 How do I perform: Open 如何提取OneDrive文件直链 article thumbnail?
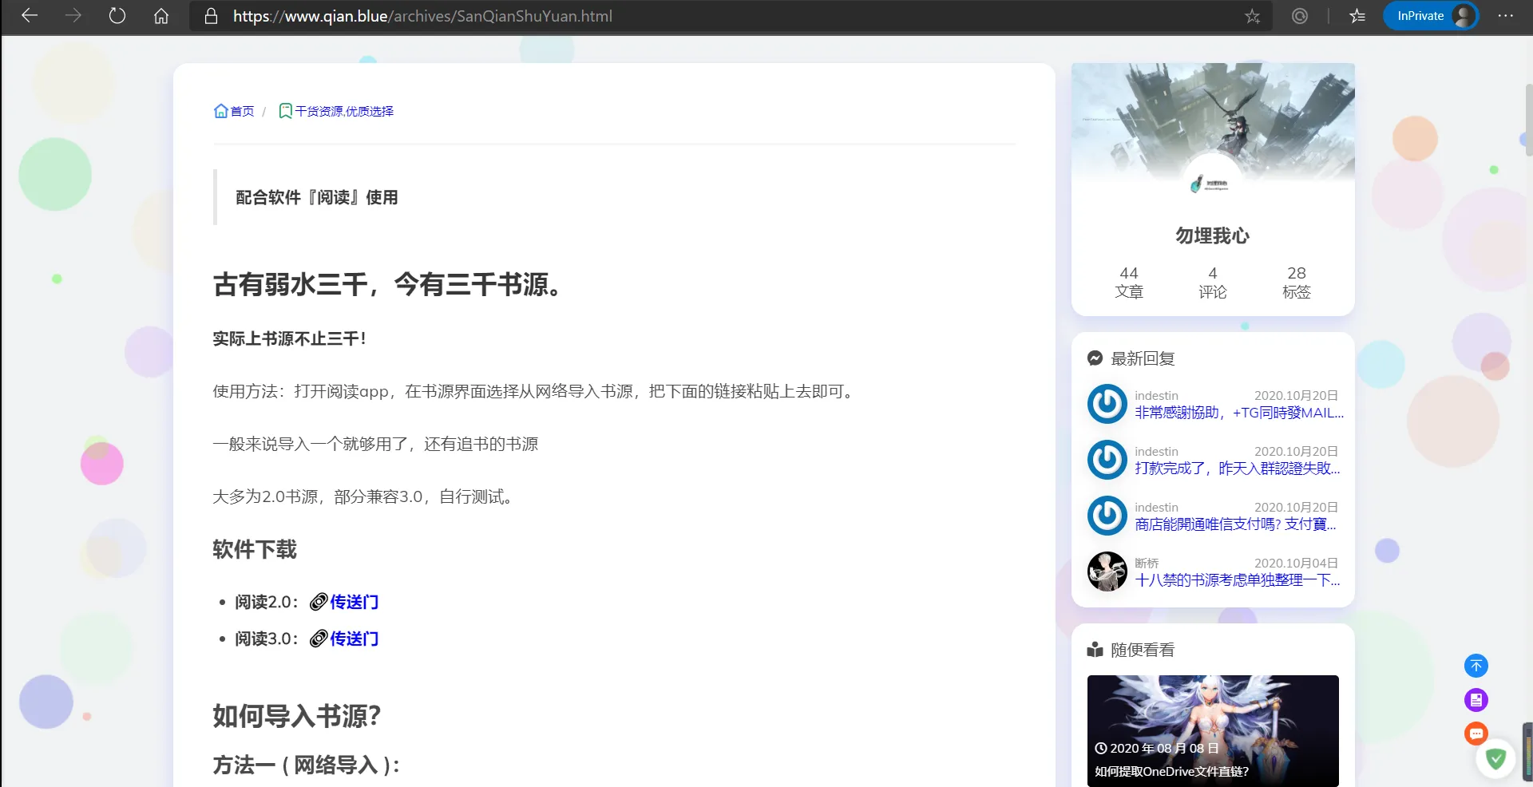coord(1213,731)
